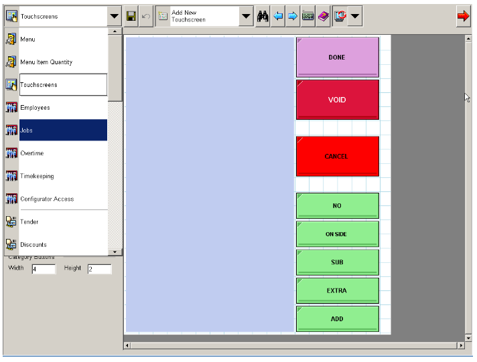
Task: Open the on-screen keyboard icon
Action: point(308,16)
